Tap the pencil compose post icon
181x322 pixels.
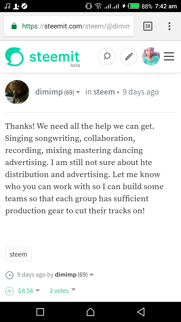tap(129, 56)
